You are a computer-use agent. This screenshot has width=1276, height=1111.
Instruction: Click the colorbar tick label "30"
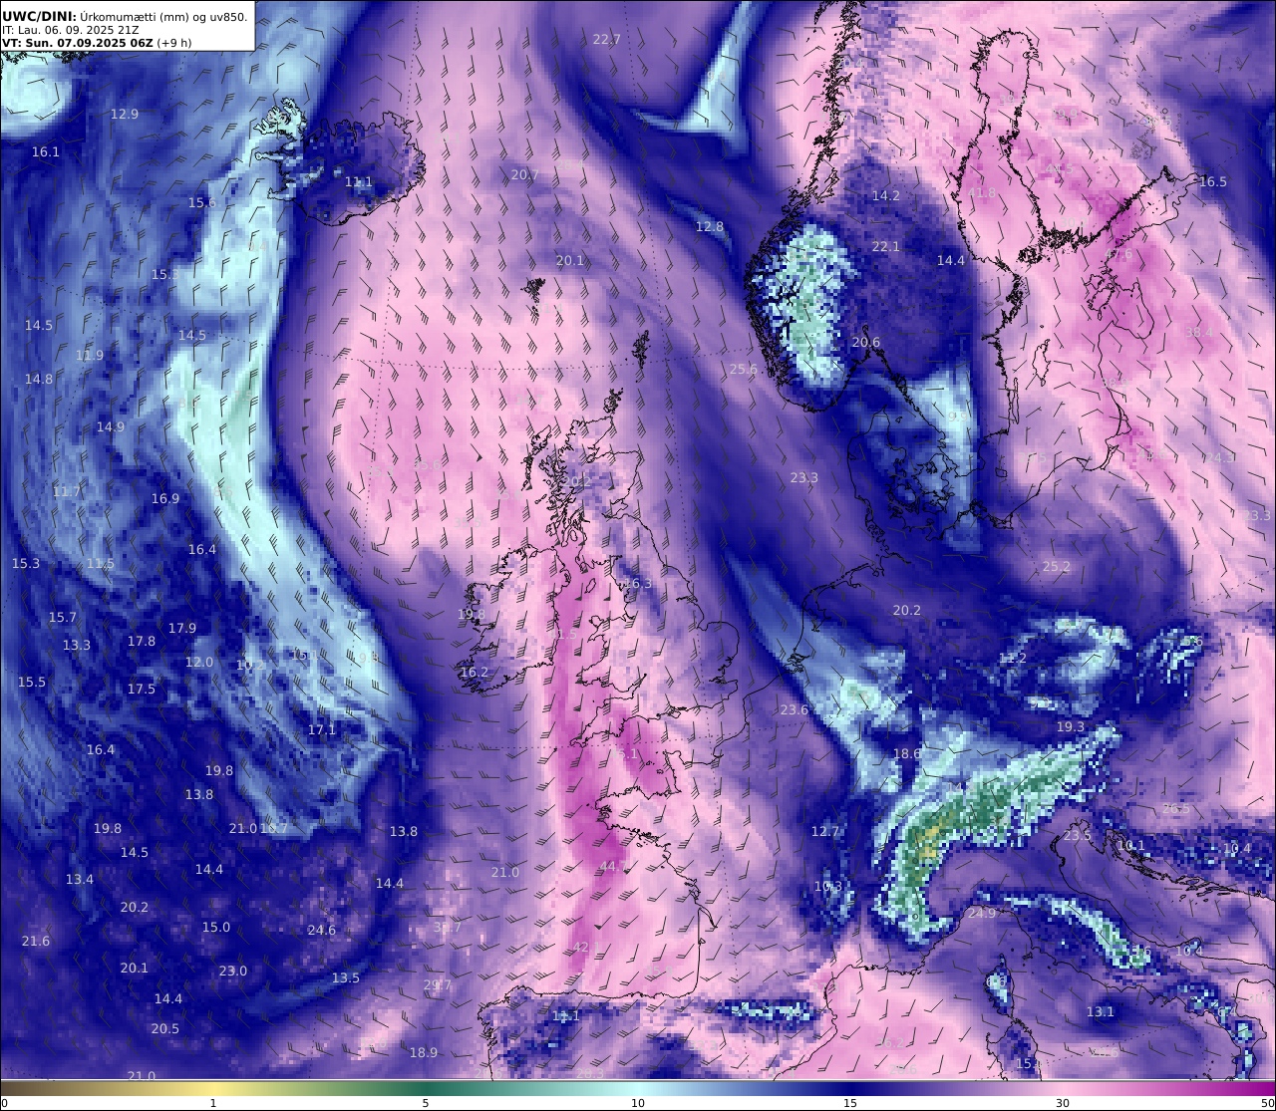point(1063,1103)
